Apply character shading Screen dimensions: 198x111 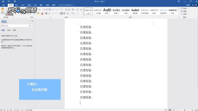46,13
